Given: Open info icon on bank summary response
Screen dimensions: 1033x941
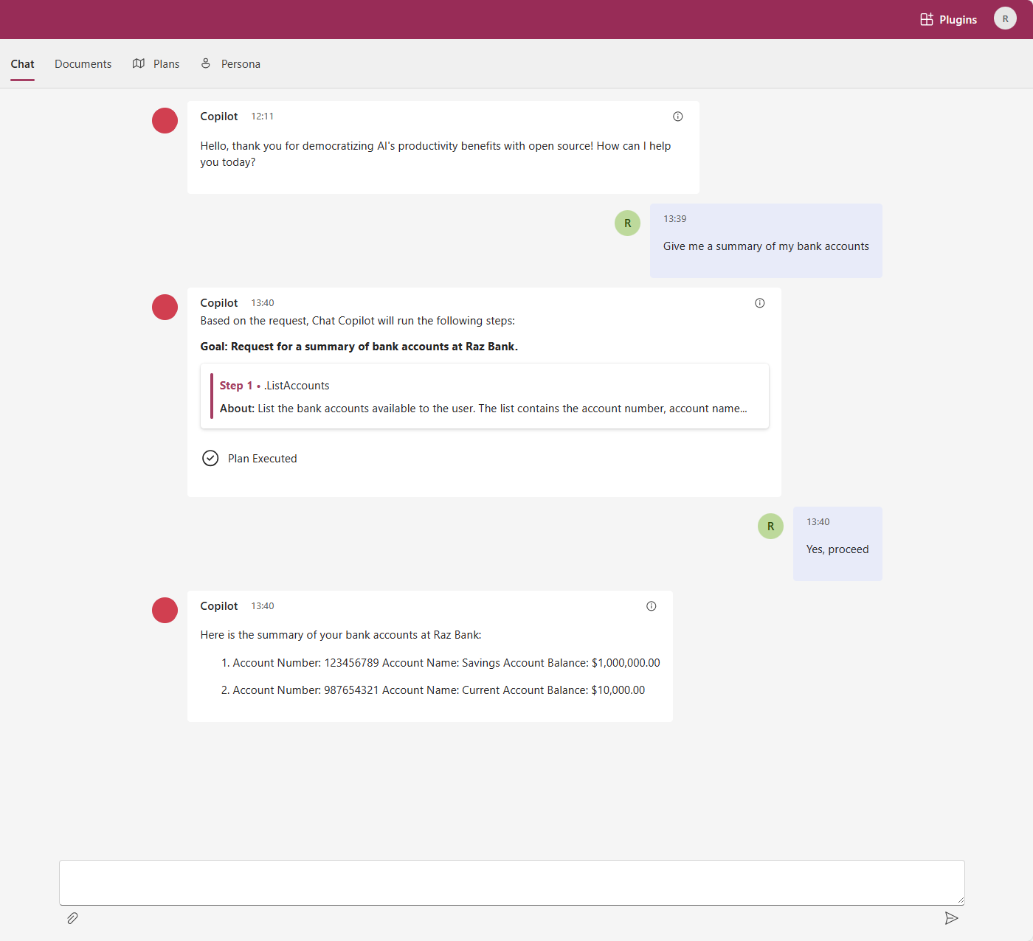Looking at the screenshot, I should click(651, 606).
